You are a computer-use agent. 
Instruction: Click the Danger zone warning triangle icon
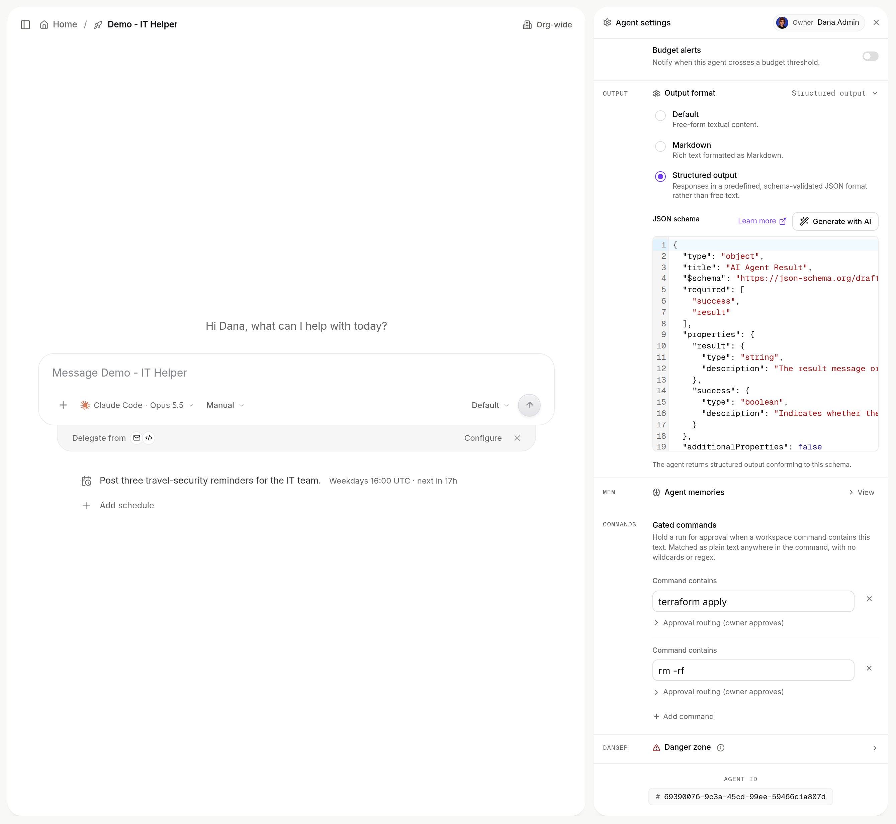pyautogui.click(x=656, y=748)
